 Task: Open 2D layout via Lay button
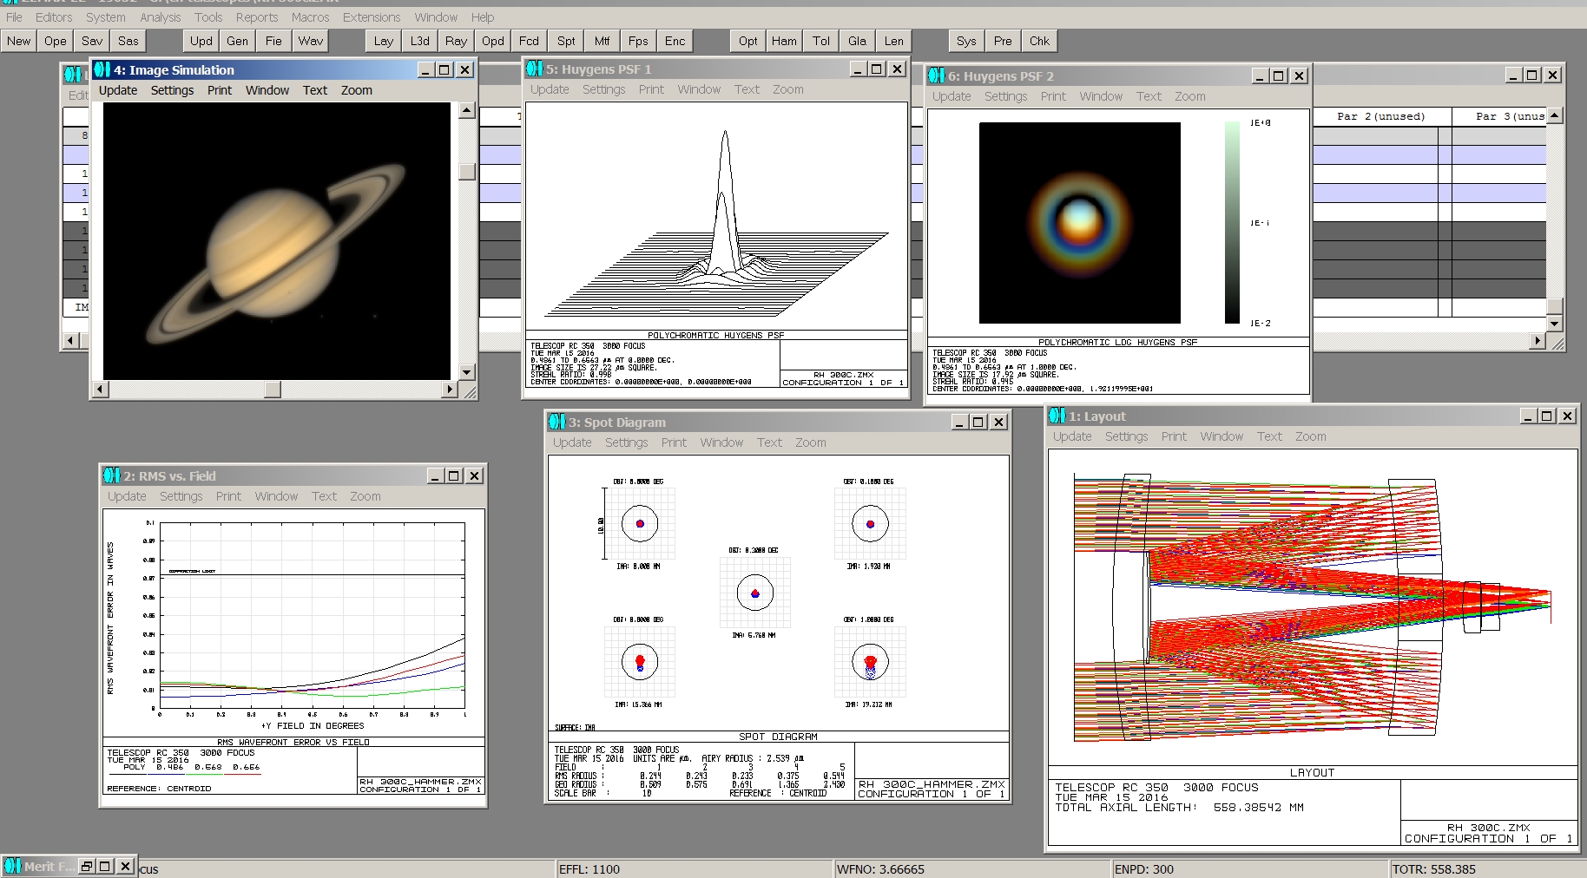pos(383,41)
